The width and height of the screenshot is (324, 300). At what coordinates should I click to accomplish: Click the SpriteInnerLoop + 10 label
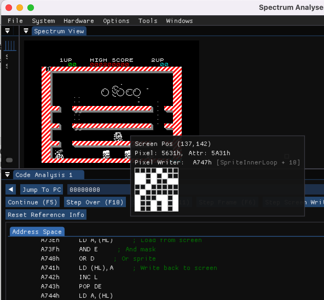(x=258, y=162)
